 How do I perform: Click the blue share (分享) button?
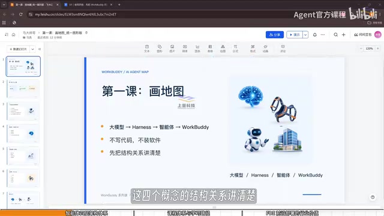point(275,35)
